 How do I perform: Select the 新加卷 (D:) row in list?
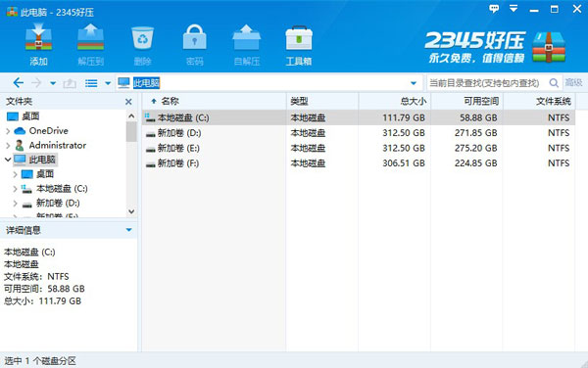pyautogui.click(x=359, y=133)
